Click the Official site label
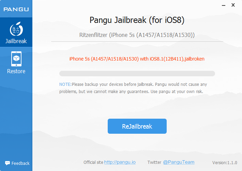 [93, 162]
